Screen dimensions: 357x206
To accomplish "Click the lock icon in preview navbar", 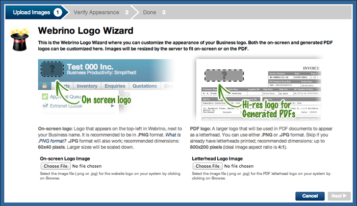I will [x=45, y=86].
